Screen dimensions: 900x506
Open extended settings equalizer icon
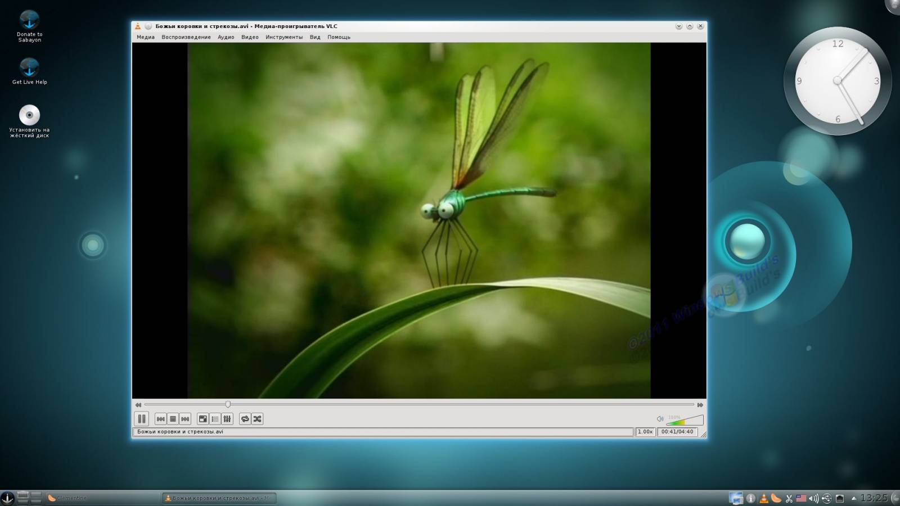click(x=227, y=419)
